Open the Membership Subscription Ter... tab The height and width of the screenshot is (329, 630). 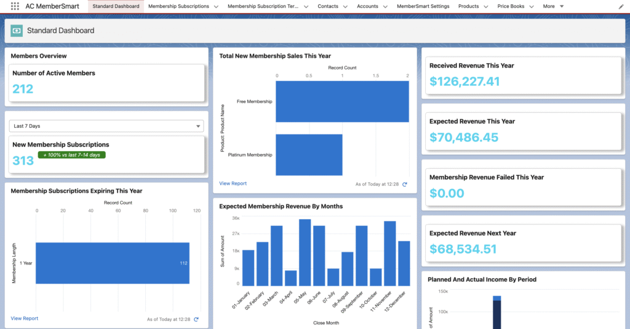[x=263, y=6]
